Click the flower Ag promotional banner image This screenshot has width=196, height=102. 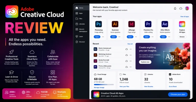click(163, 56)
